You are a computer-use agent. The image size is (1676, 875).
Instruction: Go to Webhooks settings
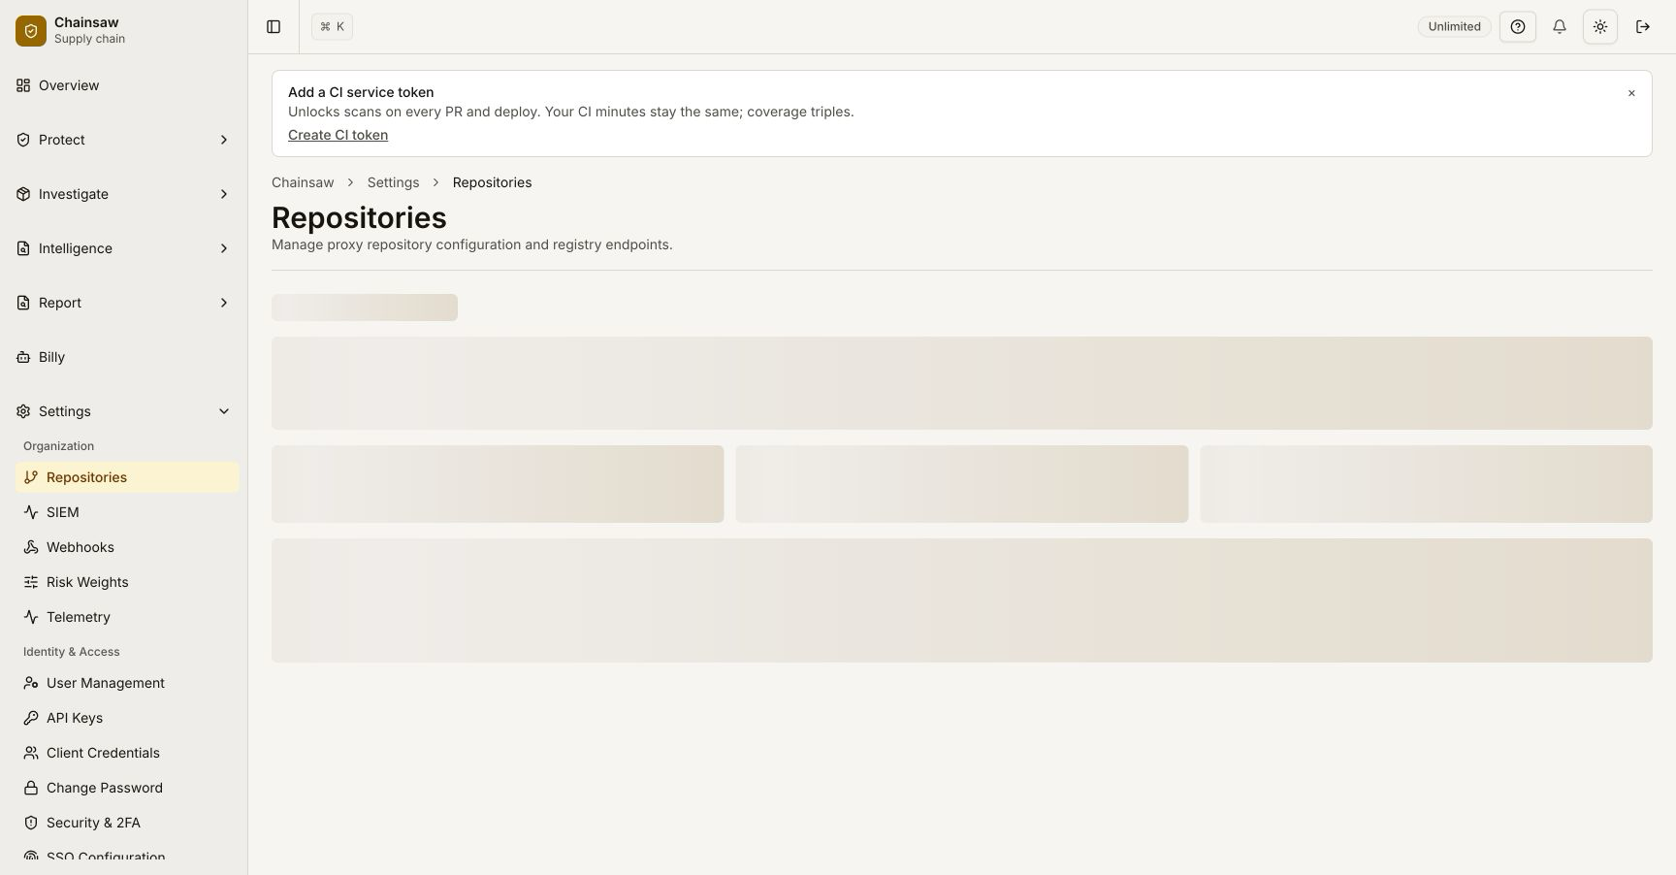[x=127, y=547]
